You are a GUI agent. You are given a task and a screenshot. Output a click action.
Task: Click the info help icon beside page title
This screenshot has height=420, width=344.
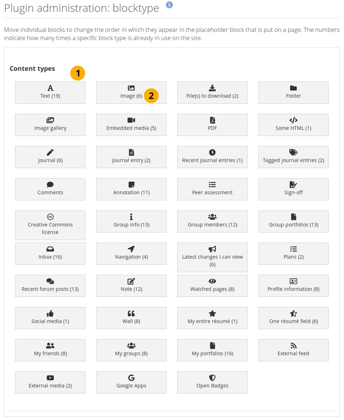[x=169, y=5]
